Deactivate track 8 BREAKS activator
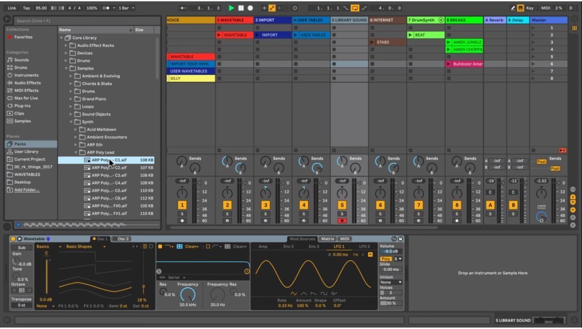 (x=456, y=205)
